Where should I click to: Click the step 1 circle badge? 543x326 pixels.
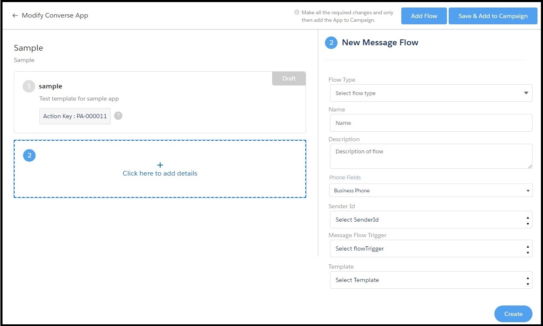pos(29,86)
